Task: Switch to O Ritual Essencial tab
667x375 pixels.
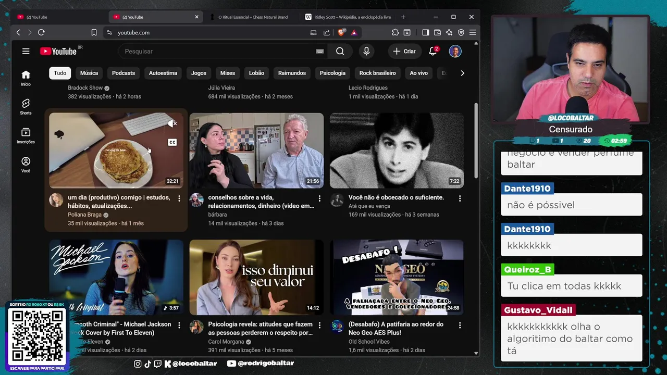Action: [252, 17]
